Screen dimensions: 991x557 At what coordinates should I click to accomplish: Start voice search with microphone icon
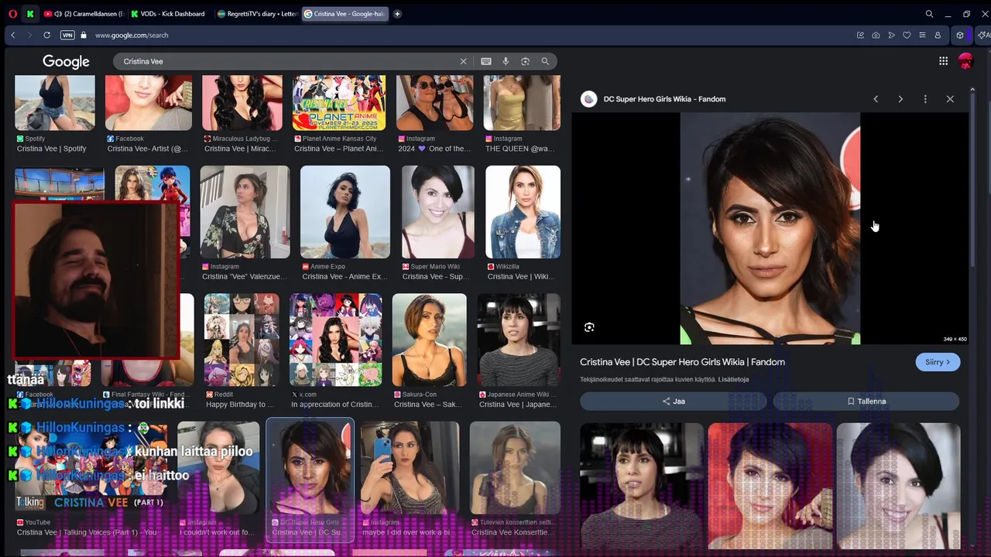tap(506, 61)
